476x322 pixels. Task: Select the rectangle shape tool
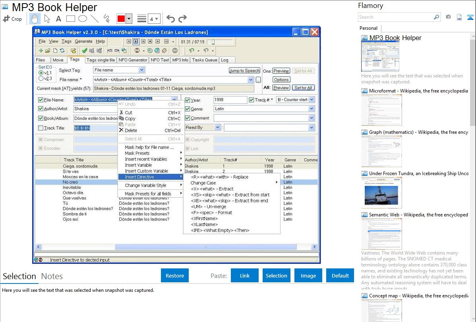71,19
